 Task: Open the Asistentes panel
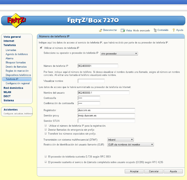pos(11,109)
